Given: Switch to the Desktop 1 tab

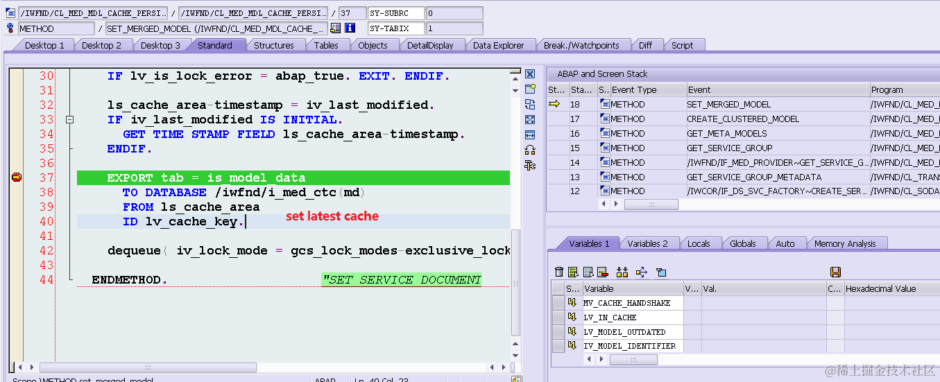Looking at the screenshot, I should coord(44,45).
